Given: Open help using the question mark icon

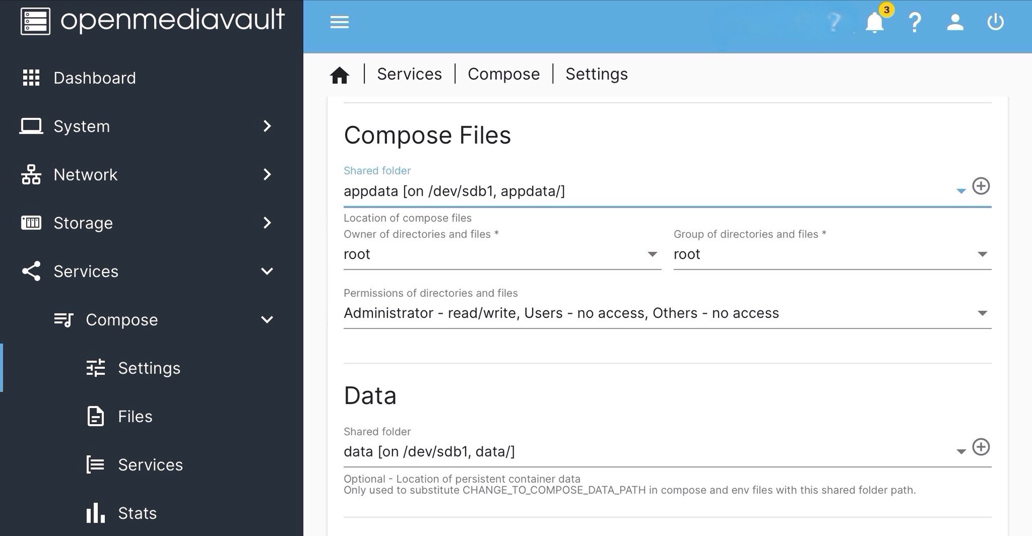Looking at the screenshot, I should pos(915,22).
